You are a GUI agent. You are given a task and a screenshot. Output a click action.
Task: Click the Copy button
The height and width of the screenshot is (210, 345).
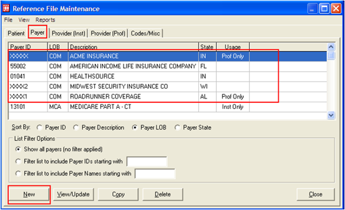tap(118, 195)
